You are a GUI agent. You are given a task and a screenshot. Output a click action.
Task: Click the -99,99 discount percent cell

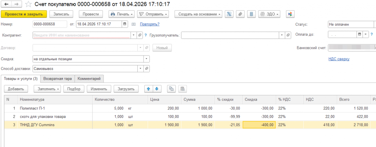coord(228,116)
